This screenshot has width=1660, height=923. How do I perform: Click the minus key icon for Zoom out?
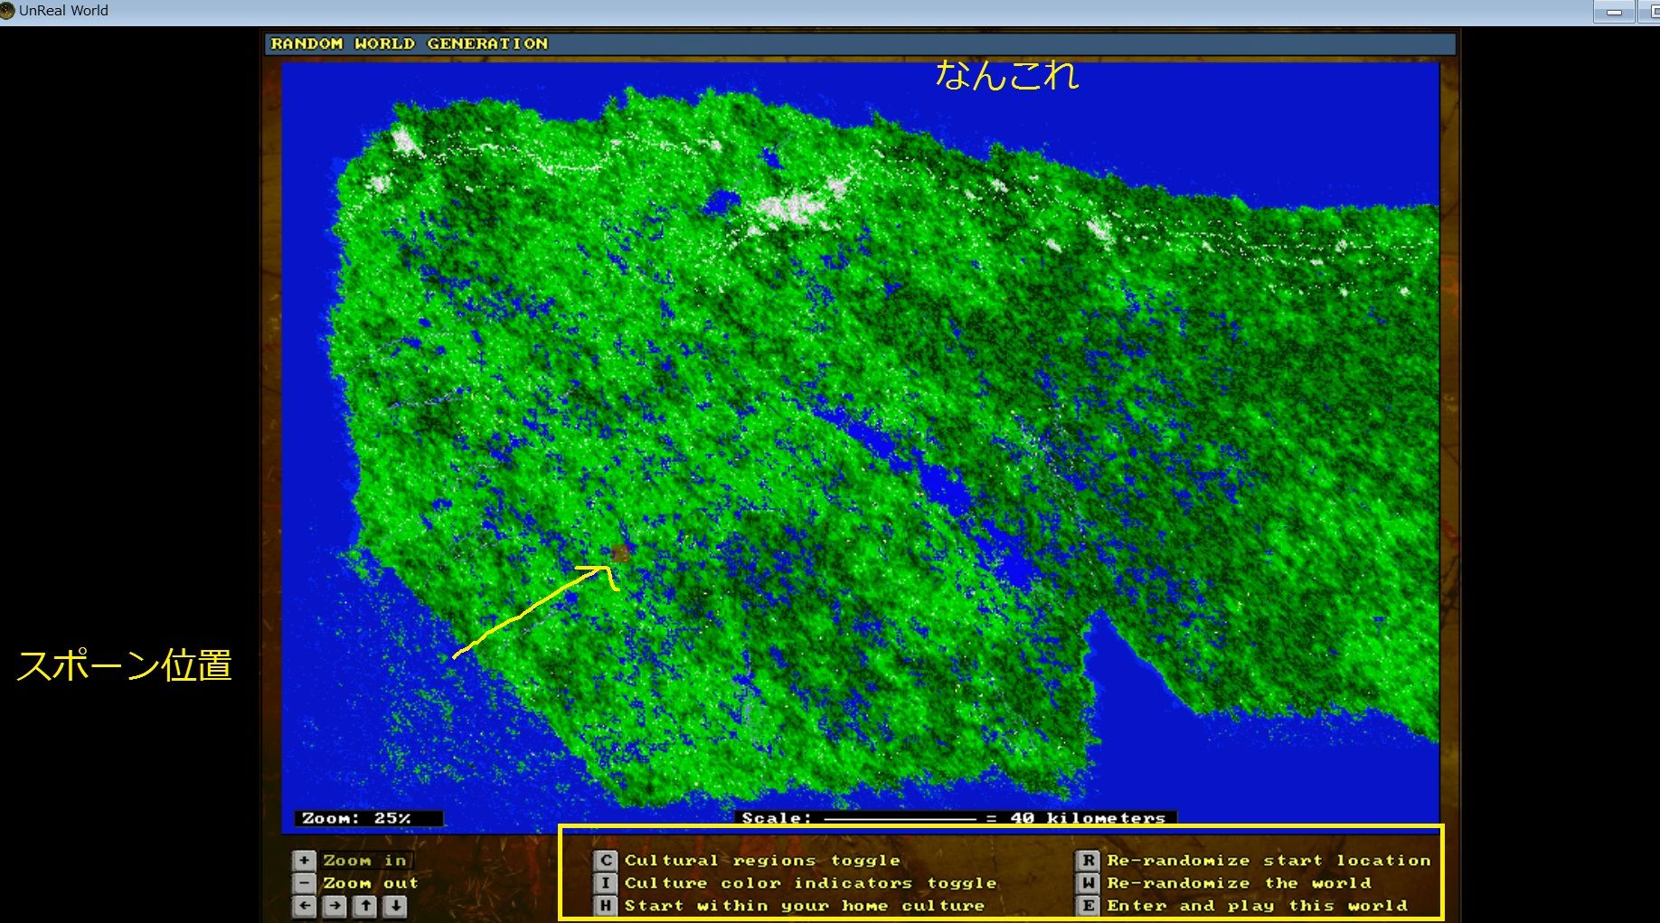pyautogui.click(x=304, y=883)
